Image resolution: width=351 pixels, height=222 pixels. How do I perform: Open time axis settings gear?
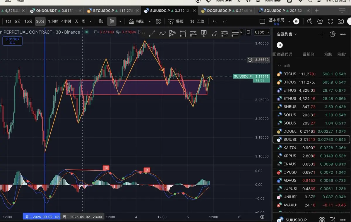pyautogui.click(x=262, y=217)
